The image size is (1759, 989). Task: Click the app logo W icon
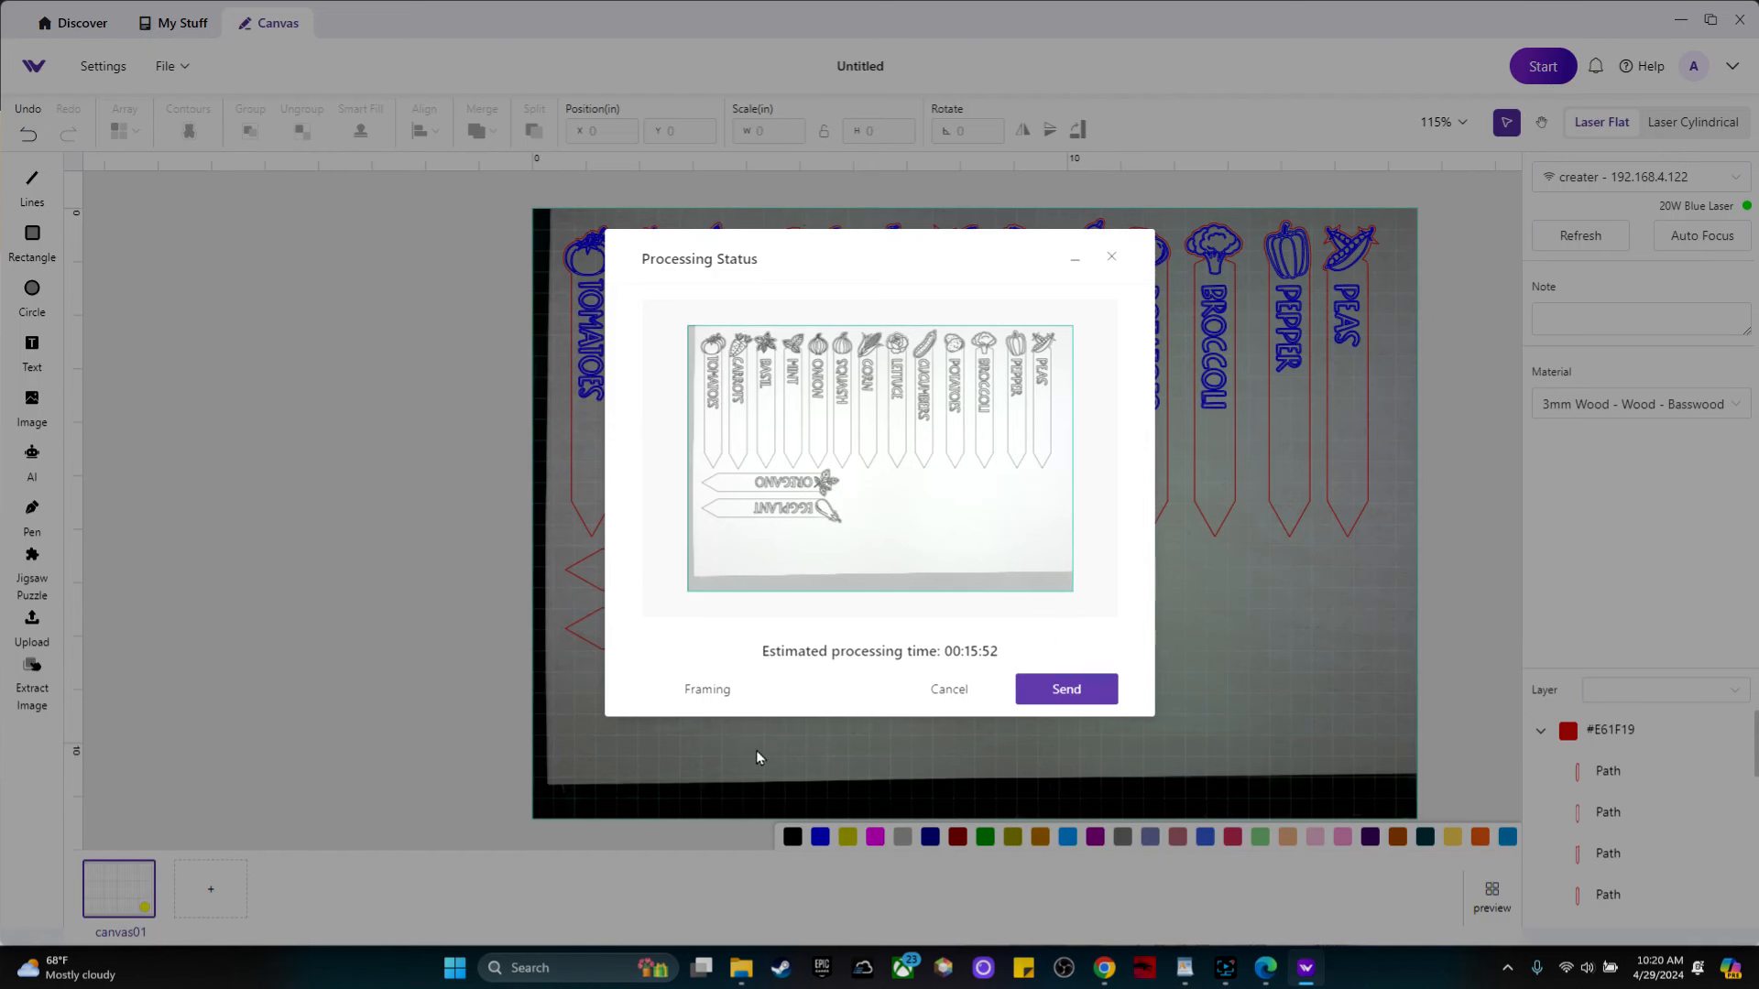[34, 66]
